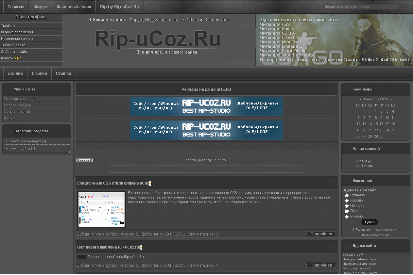This screenshot has width=413, height=275.
Task: Click circle icon right of 'Реклама на сайте SITE.RU'
Action: tap(331, 89)
